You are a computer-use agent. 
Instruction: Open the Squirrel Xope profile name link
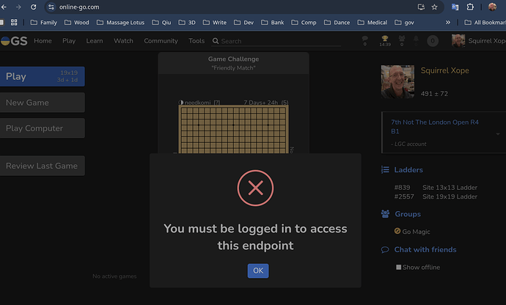pos(444,70)
